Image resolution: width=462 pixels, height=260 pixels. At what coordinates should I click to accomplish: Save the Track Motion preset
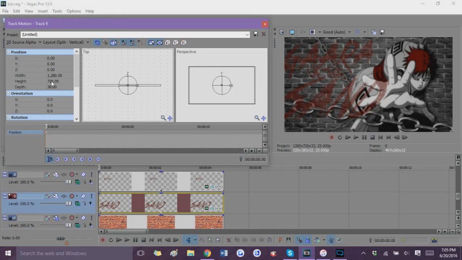(256, 34)
